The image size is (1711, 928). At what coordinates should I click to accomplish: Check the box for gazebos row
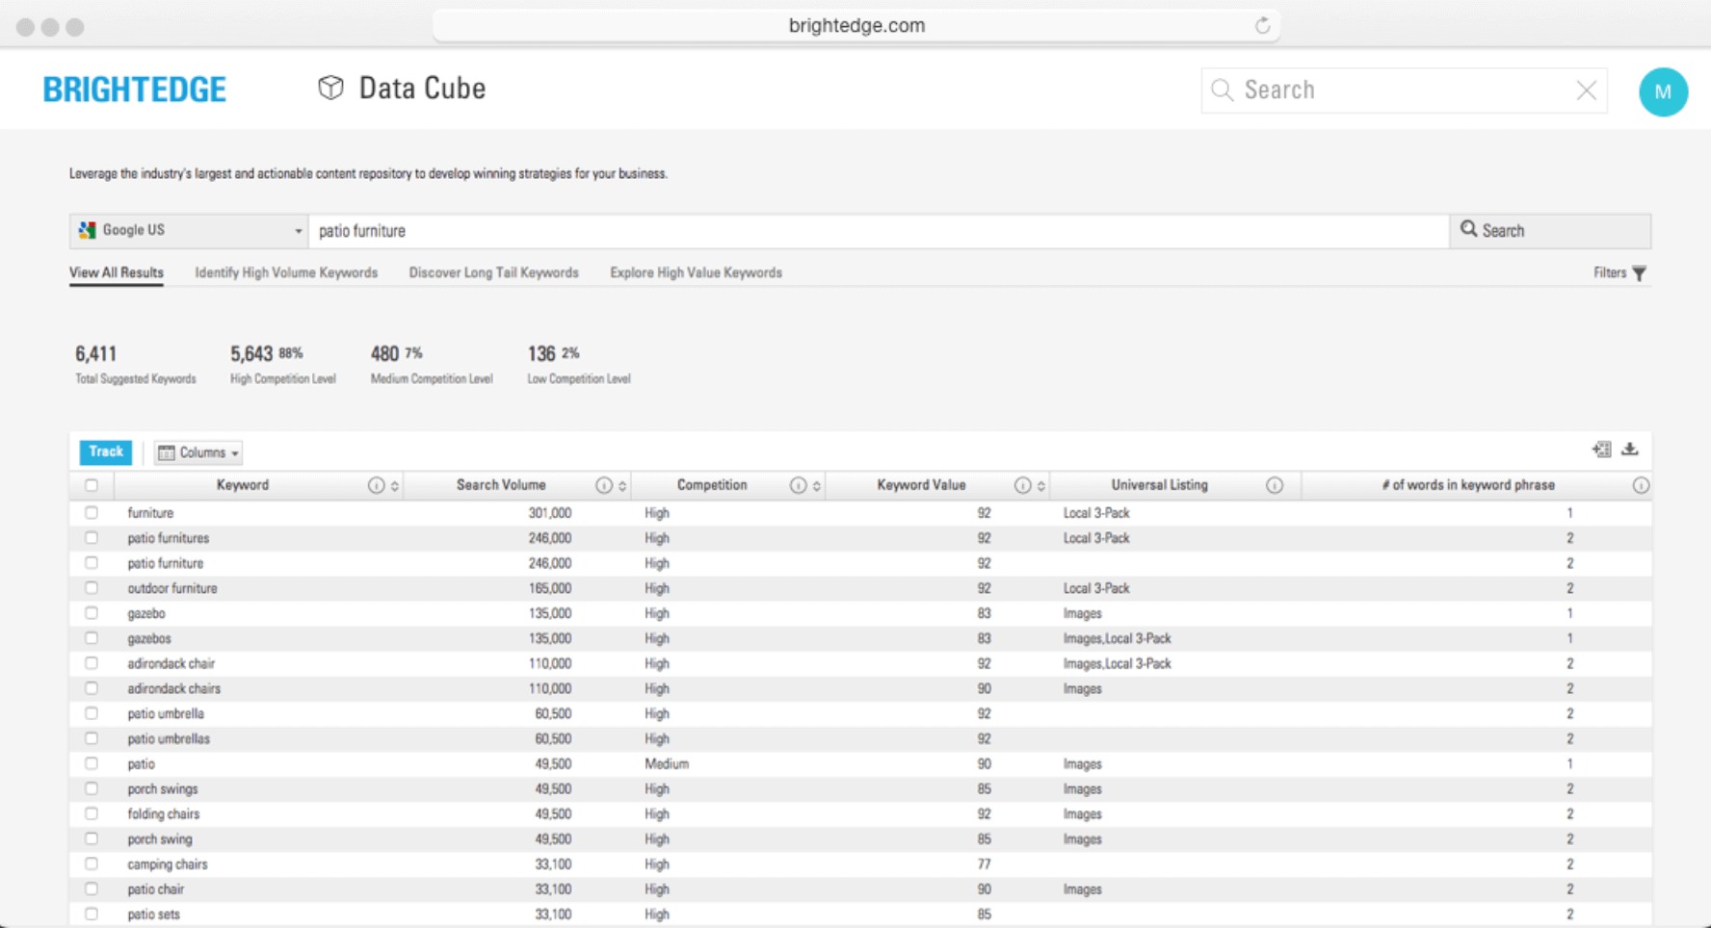pos(92,638)
